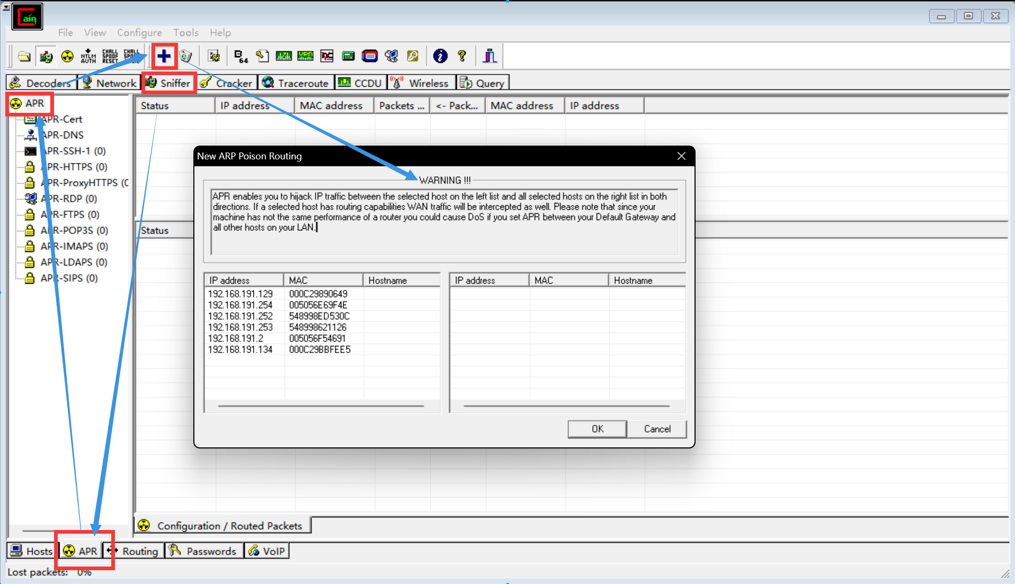Image resolution: width=1015 pixels, height=584 pixels.
Task: Select the VoIP bottom tab
Action: click(267, 551)
